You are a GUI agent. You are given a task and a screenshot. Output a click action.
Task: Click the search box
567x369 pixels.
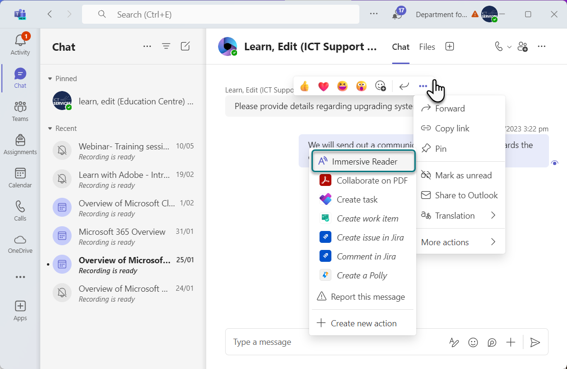coord(220,15)
